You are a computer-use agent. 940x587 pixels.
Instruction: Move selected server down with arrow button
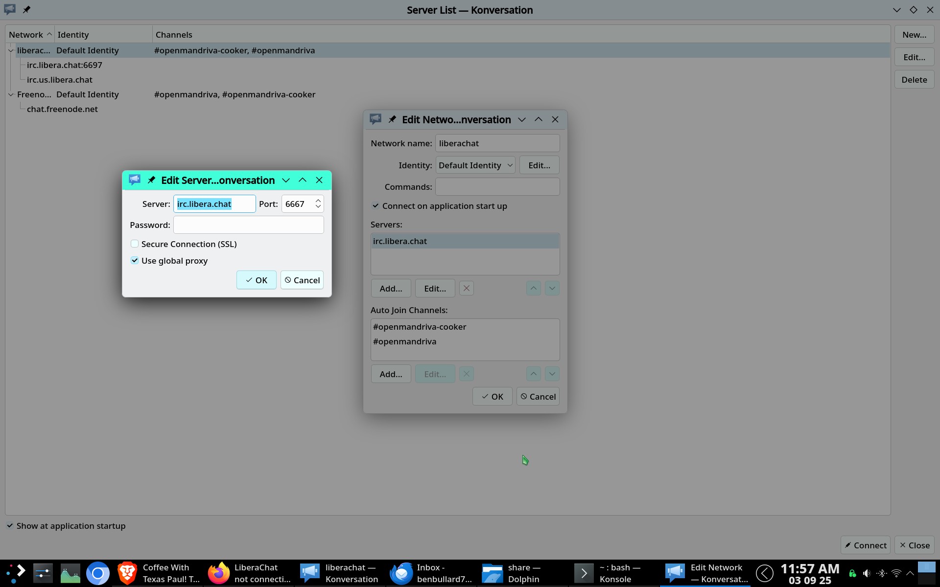click(x=552, y=289)
